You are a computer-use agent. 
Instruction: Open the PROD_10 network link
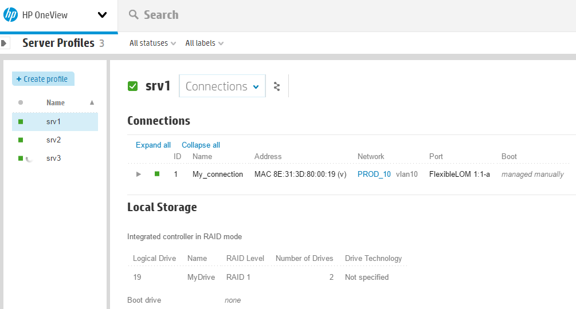click(374, 174)
